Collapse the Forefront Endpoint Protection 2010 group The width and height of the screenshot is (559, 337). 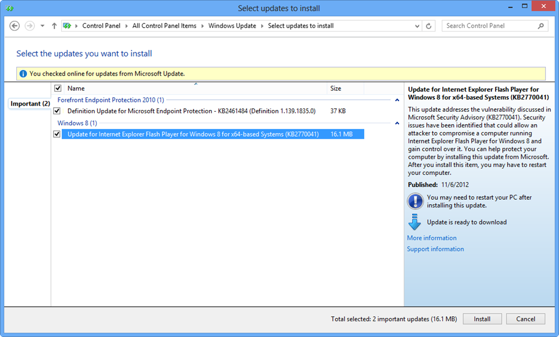tap(397, 100)
